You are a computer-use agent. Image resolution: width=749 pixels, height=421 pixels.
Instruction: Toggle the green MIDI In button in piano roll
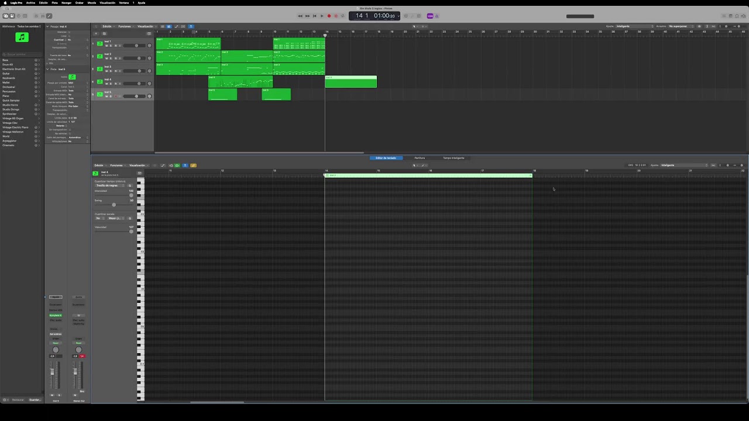(177, 165)
